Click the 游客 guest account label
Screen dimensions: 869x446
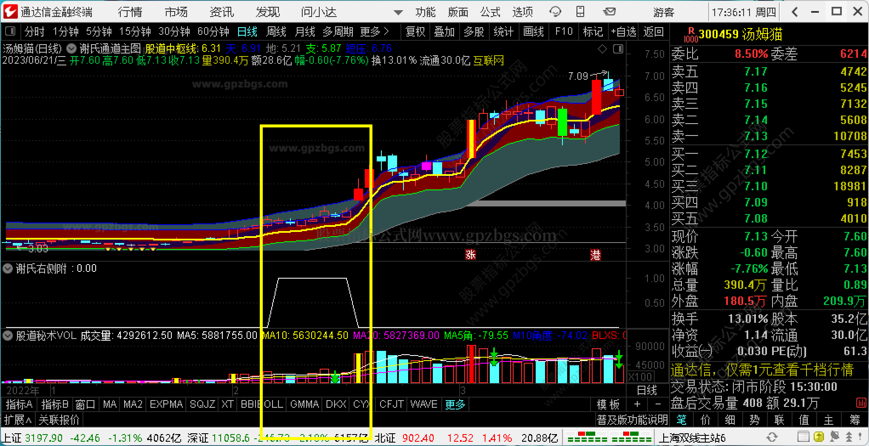tap(664, 12)
